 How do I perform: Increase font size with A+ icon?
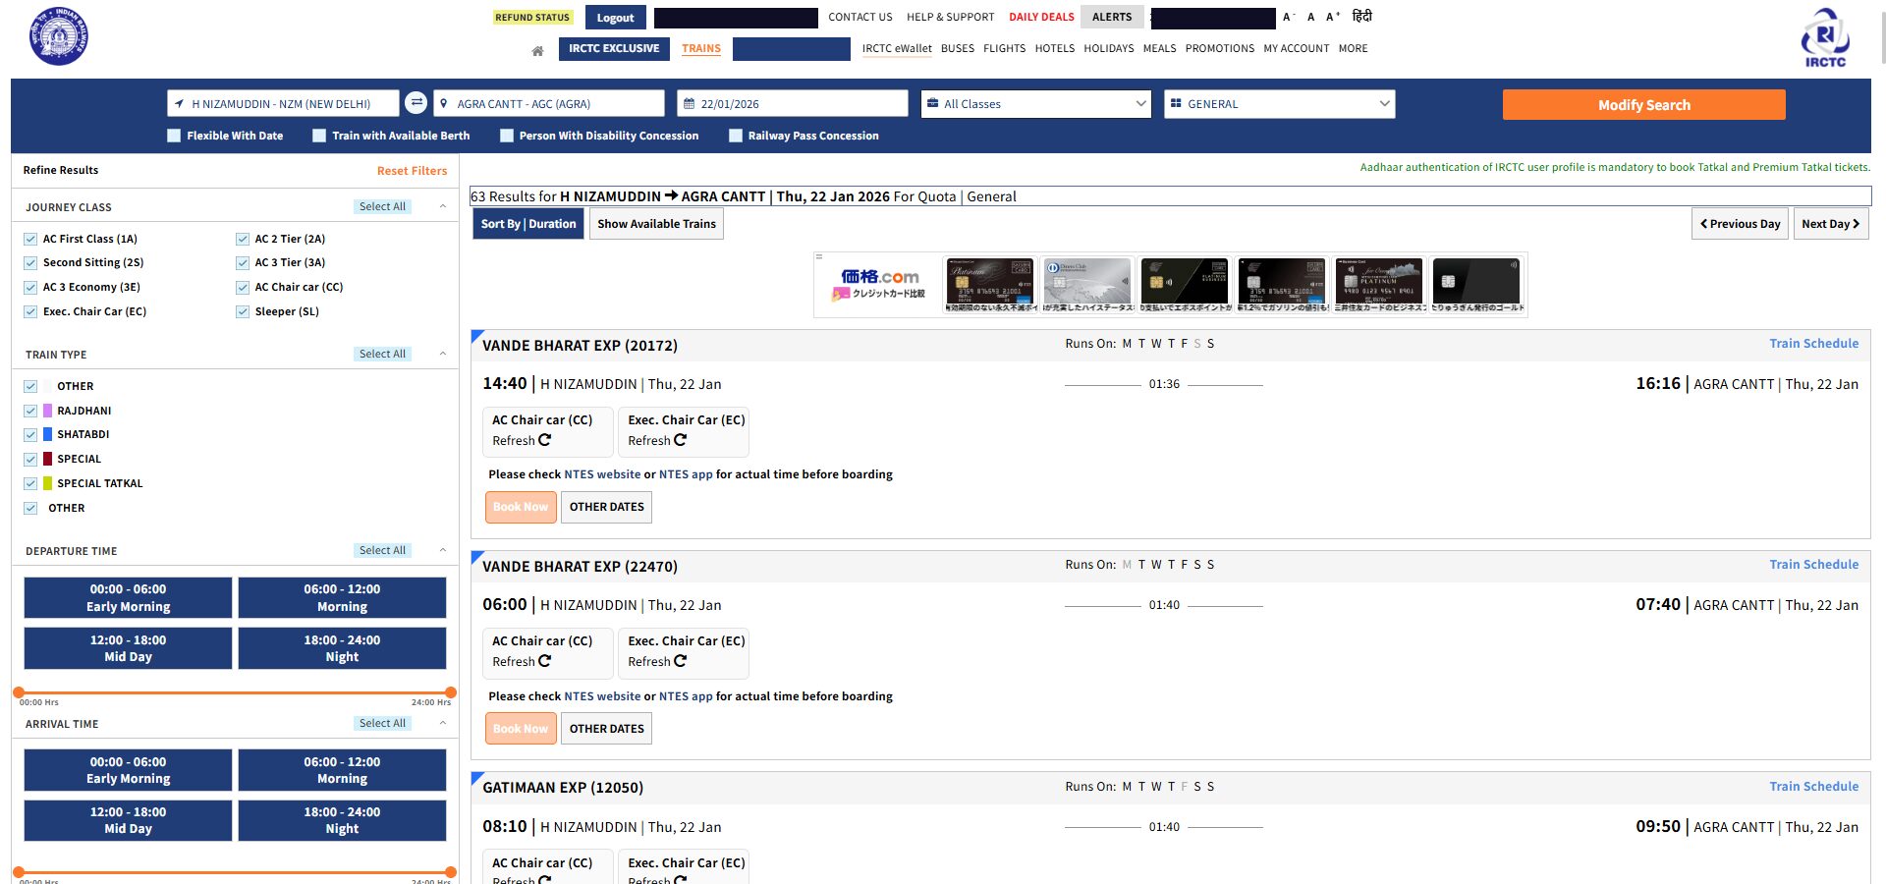(1333, 17)
